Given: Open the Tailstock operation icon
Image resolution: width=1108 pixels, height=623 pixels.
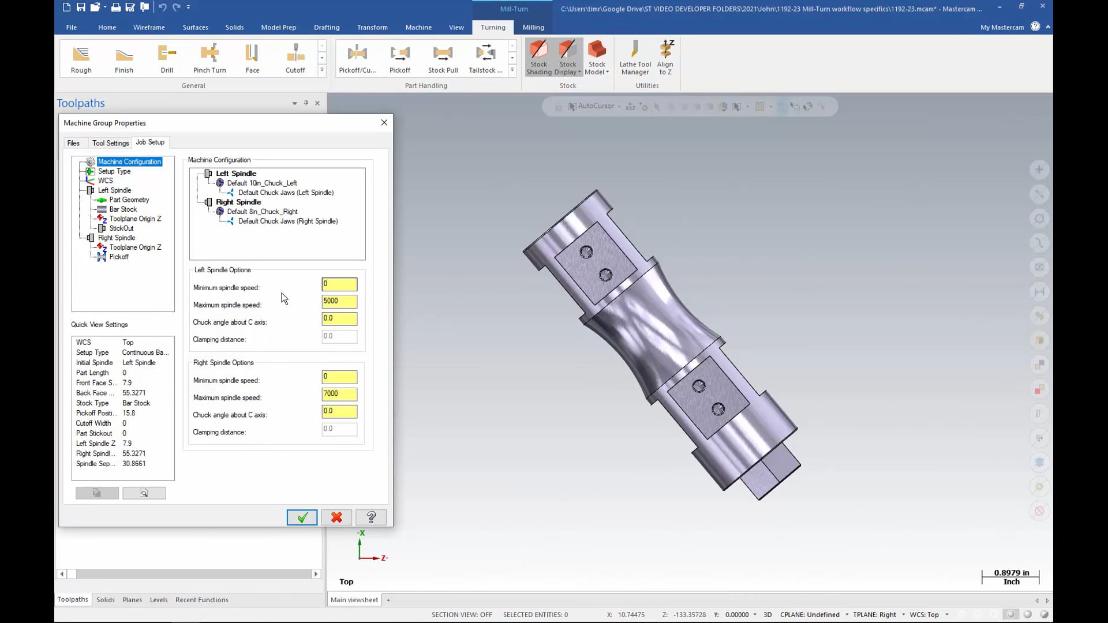Looking at the screenshot, I should [x=485, y=58].
